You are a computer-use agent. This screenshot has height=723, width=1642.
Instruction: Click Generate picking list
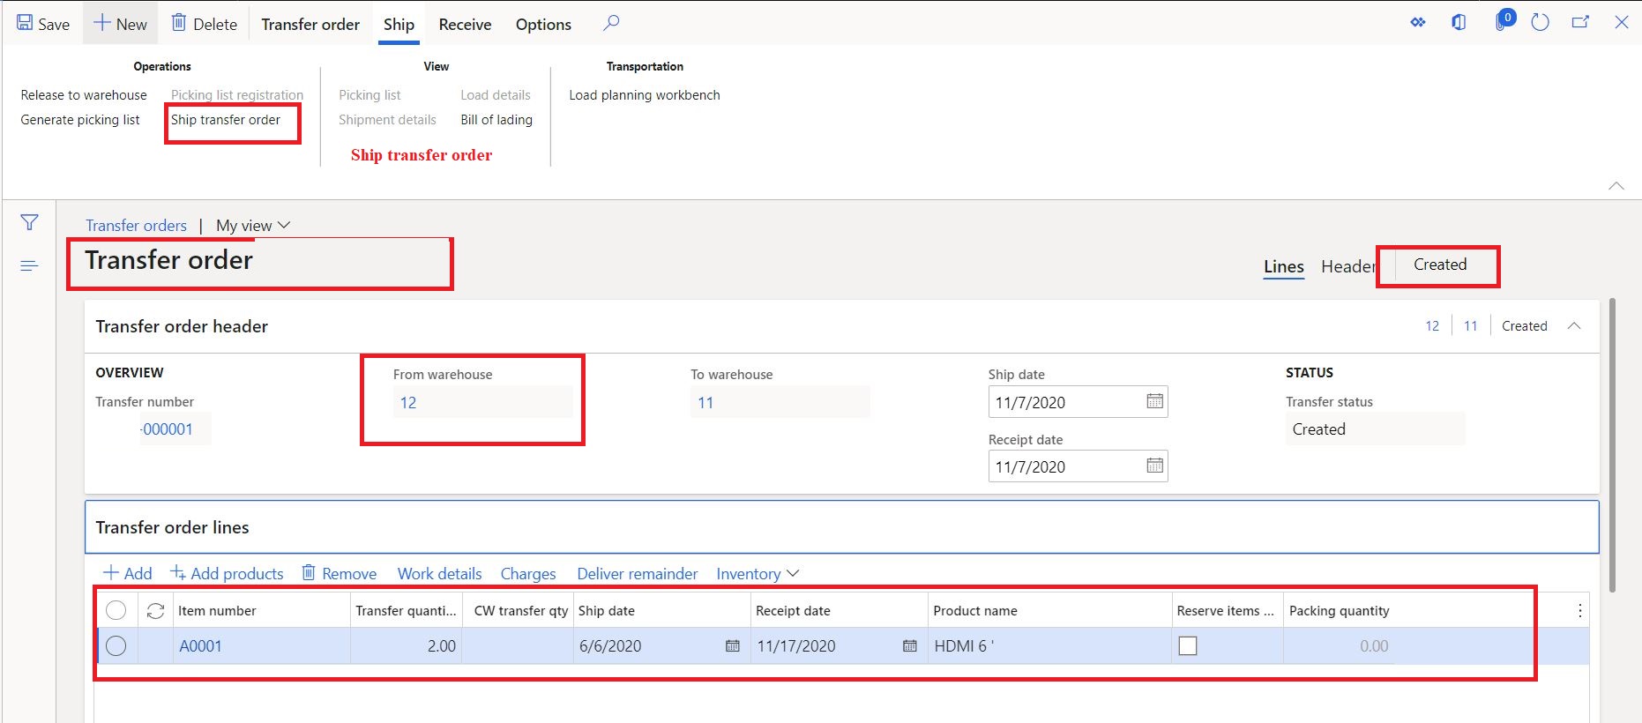coord(80,120)
